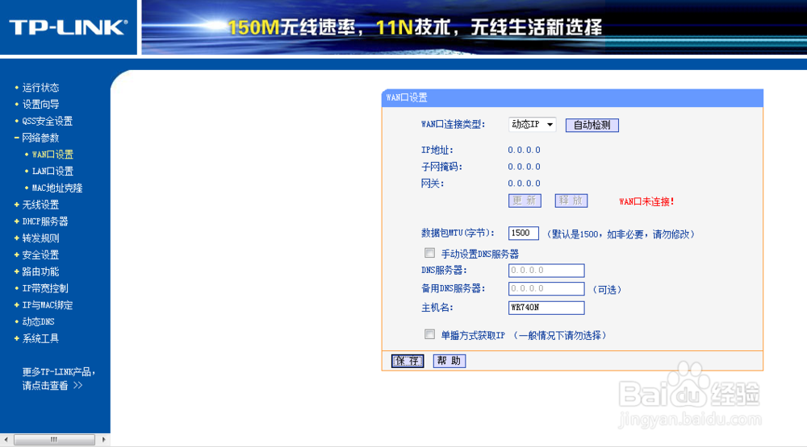Click the 网关 value 0.0.0.0

(x=524, y=184)
